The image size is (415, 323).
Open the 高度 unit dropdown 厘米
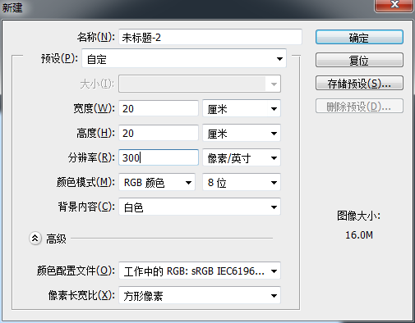coord(242,133)
